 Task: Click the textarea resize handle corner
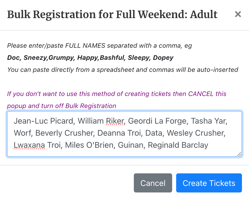click(239, 154)
